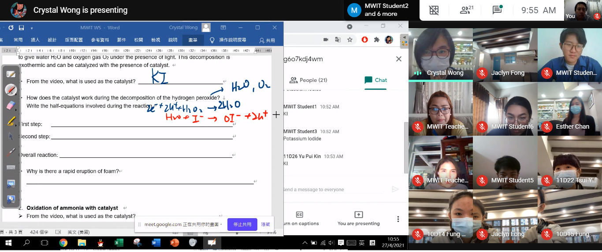Image resolution: width=602 pixels, height=252 pixels.
Task: Select the brush tool in ink toolbar
Action: tap(11, 152)
